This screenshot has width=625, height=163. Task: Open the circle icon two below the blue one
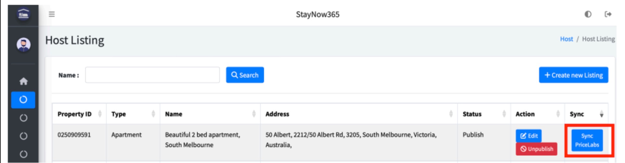click(23, 136)
